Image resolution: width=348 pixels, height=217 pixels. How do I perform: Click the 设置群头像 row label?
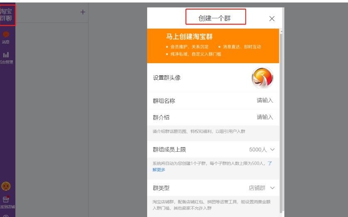(x=167, y=78)
